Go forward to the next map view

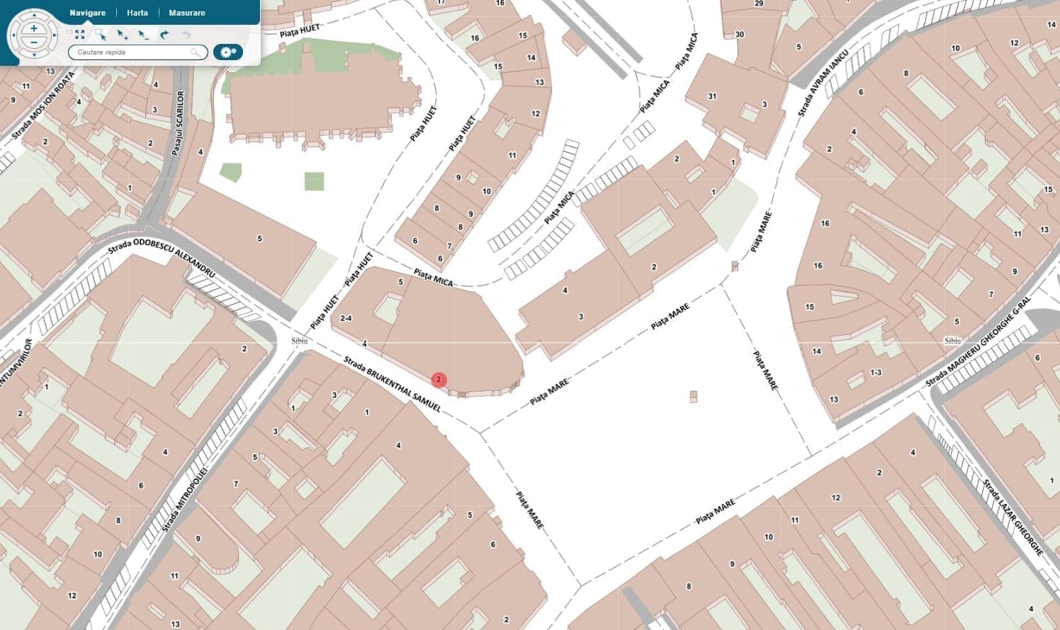pyautogui.click(x=186, y=35)
